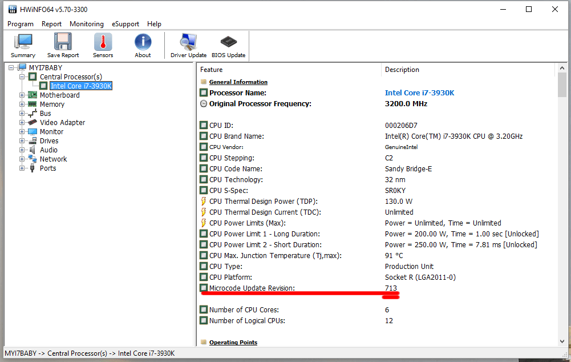The width and height of the screenshot is (571, 362).
Task: Click the status bar path text
Action: point(90,353)
